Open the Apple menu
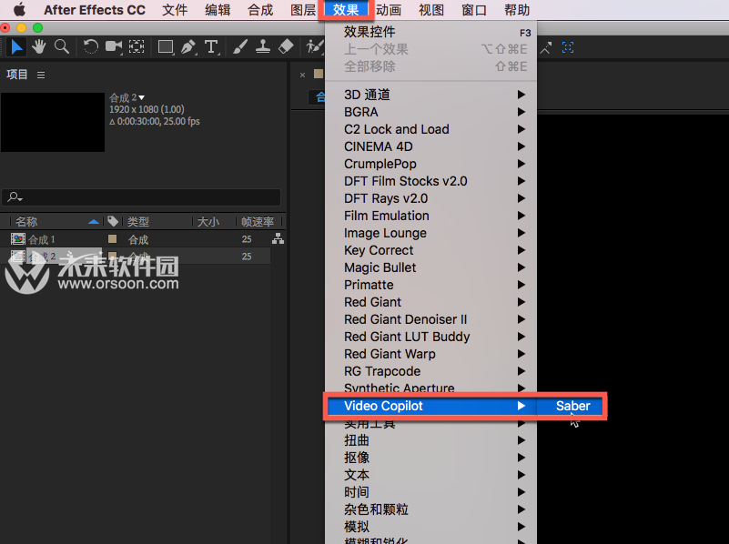The image size is (729, 544). [19, 10]
